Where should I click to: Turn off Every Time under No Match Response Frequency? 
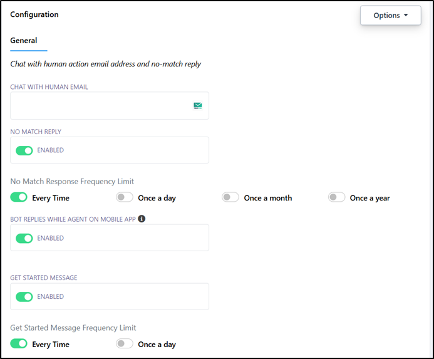(x=19, y=197)
